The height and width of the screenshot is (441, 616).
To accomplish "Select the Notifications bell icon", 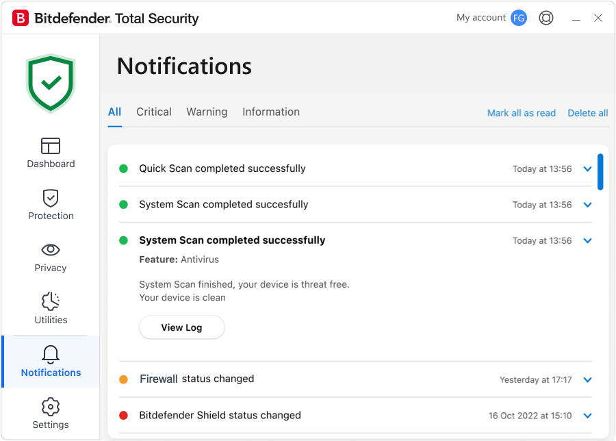I will (51, 354).
